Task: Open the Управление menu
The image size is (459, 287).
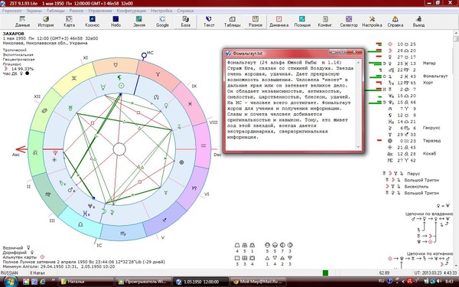Action: pos(99,11)
